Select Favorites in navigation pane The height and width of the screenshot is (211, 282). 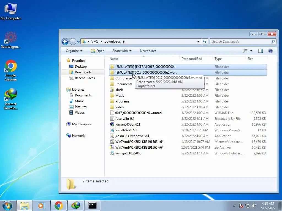[76, 61]
